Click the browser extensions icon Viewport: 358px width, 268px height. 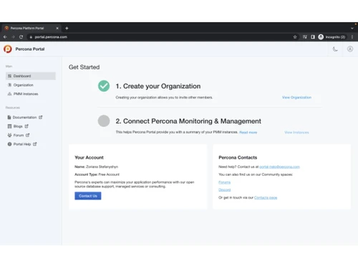(305, 37)
